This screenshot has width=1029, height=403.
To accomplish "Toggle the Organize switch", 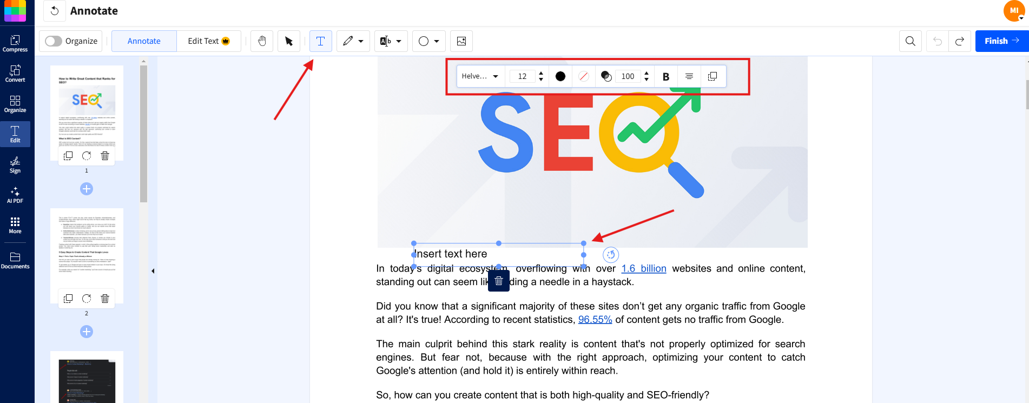I will [x=54, y=41].
